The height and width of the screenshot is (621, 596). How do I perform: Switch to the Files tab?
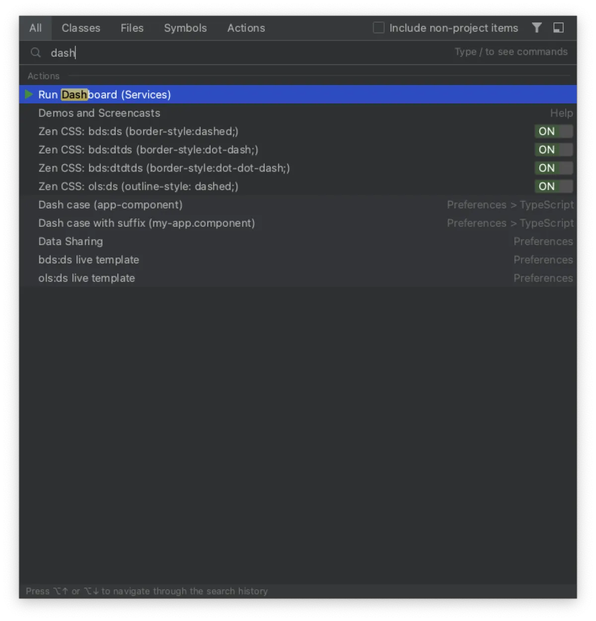[132, 28]
